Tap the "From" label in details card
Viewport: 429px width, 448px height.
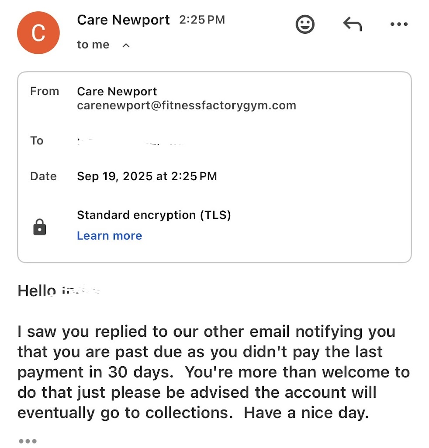point(45,91)
